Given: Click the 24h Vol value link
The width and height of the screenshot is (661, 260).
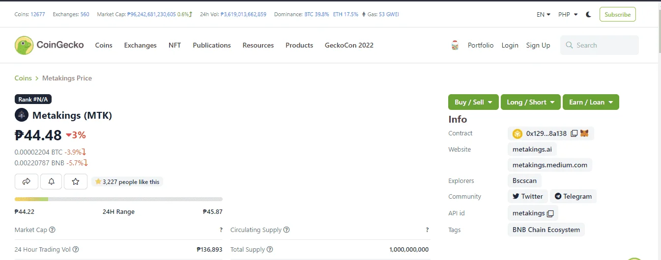Looking at the screenshot, I should click(243, 14).
